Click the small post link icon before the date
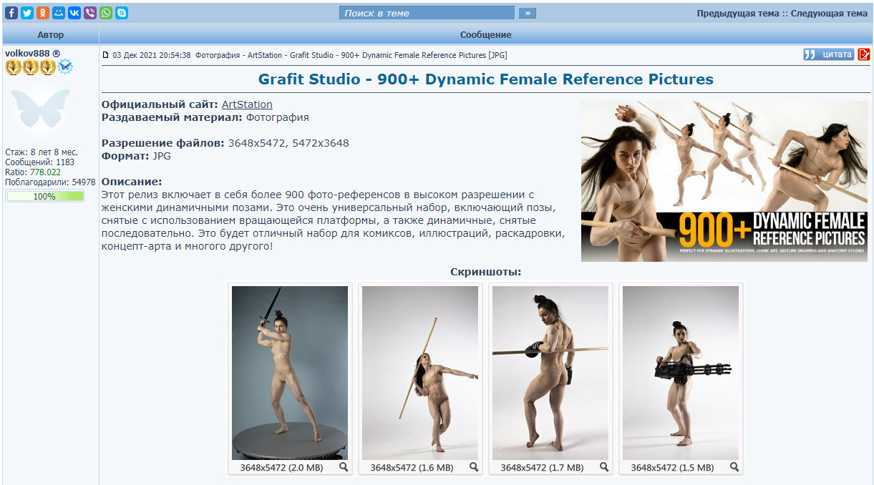The width and height of the screenshot is (874, 485). (106, 55)
